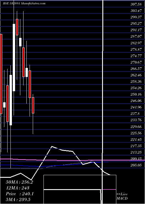Click the 307.58 price axis label

[x=136, y=4]
